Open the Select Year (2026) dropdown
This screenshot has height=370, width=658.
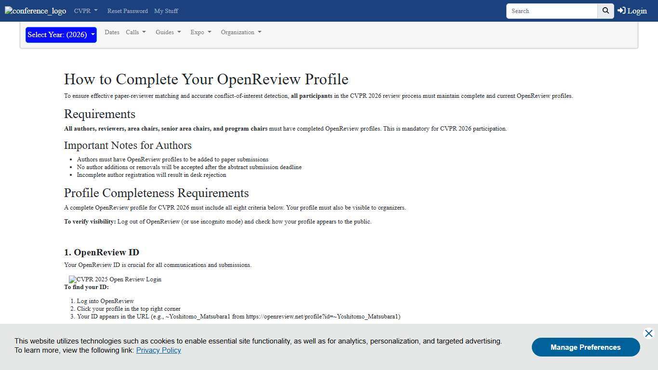coord(61,35)
